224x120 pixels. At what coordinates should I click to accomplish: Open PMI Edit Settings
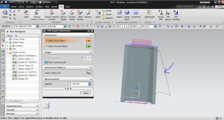click(x=176, y=15)
